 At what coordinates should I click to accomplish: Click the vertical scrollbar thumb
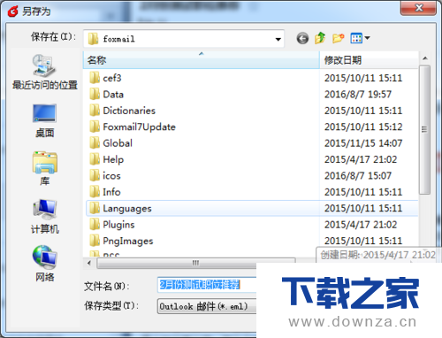424,130
